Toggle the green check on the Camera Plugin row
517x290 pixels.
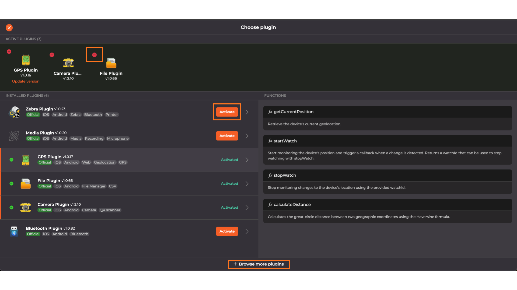click(11, 208)
